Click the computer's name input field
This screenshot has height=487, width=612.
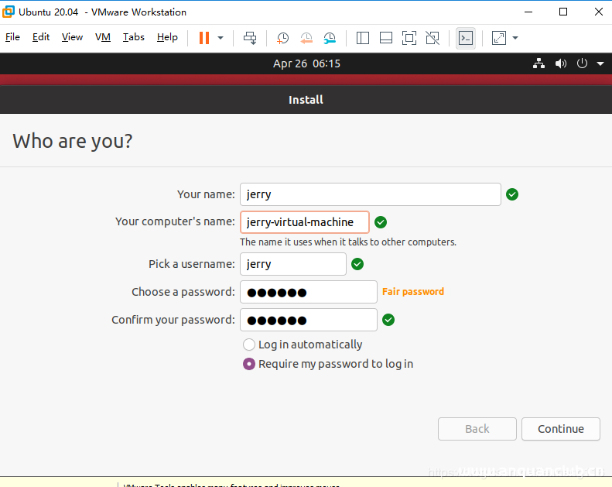tap(304, 222)
